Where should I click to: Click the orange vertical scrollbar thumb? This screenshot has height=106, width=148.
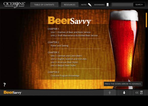146,20
